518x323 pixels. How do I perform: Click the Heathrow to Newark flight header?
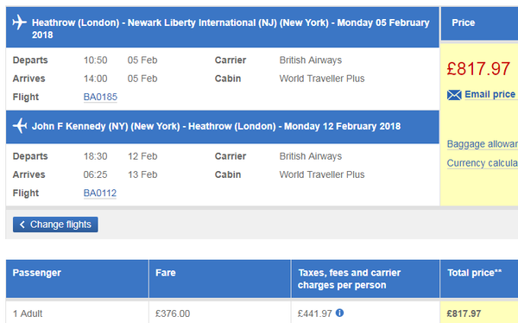point(223,27)
